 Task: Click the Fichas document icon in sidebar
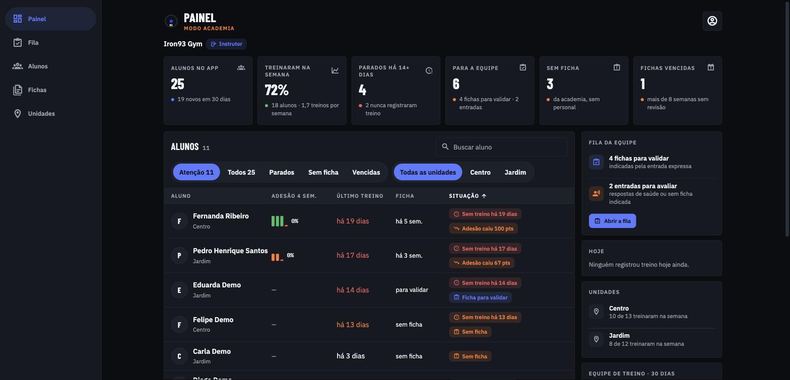[x=18, y=90]
